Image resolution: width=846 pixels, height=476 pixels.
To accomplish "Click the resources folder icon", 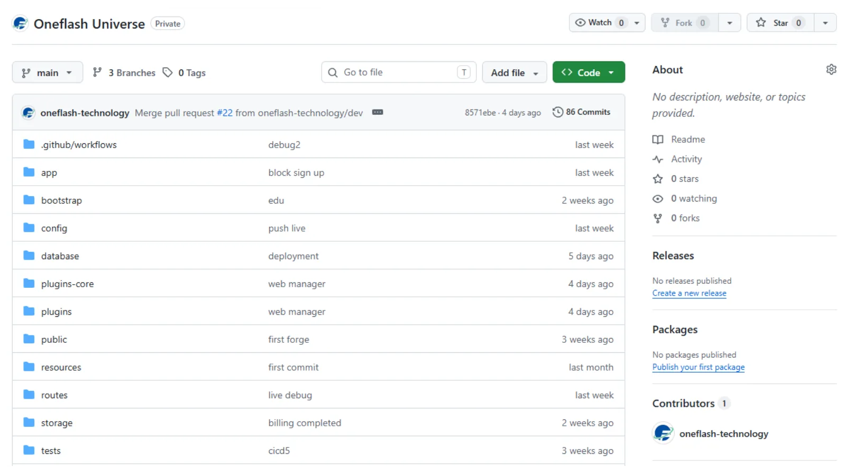I will (29, 367).
